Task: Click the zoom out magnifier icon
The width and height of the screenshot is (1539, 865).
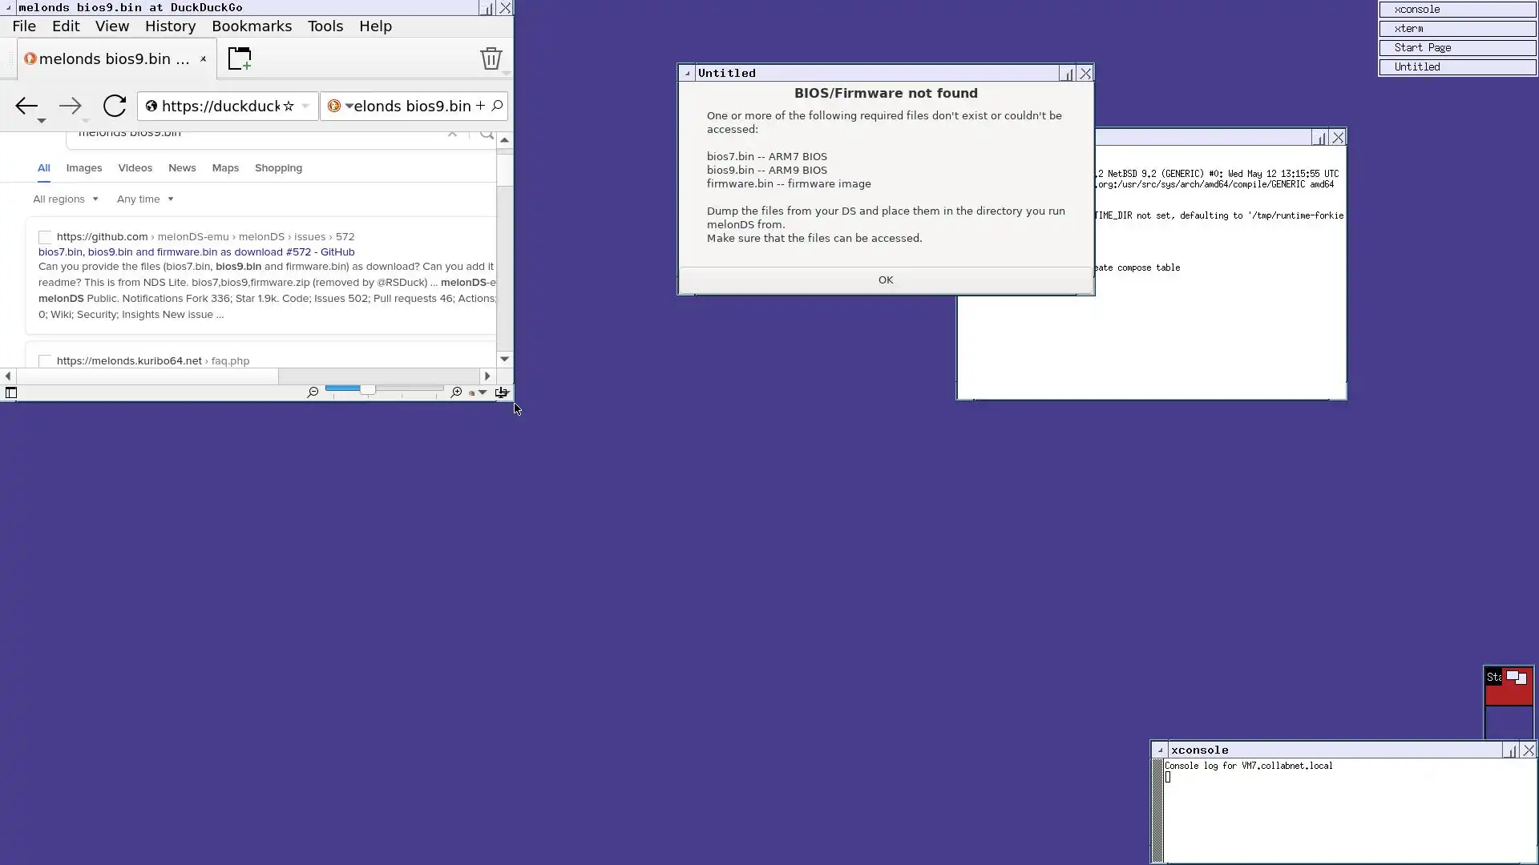Action: [313, 392]
